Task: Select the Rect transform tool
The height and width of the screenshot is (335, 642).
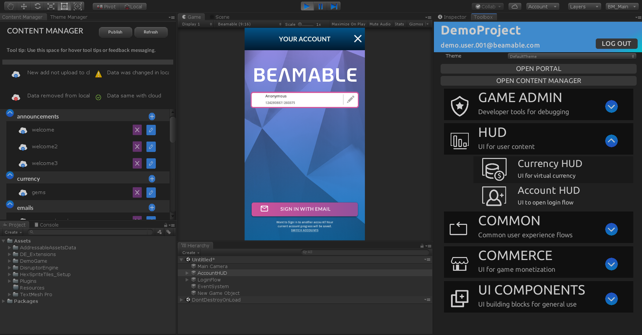Action: coord(64,6)
